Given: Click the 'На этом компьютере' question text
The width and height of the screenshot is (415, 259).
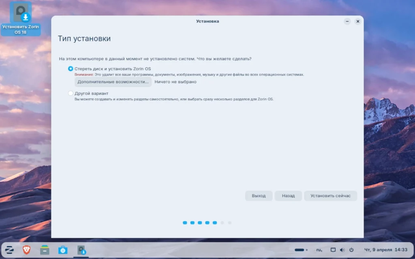Looking at the screenshot, I should coord(155,59).
